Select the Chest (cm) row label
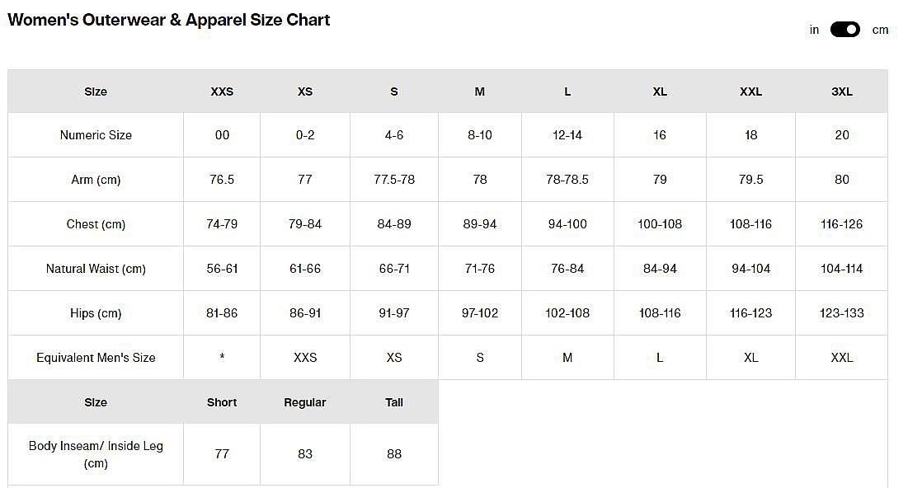This screenshot has width=908, height=488. pos(96,224)
